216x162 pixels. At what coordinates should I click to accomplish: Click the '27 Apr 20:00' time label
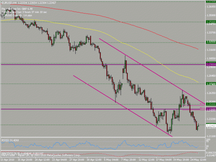click(77, 160)
